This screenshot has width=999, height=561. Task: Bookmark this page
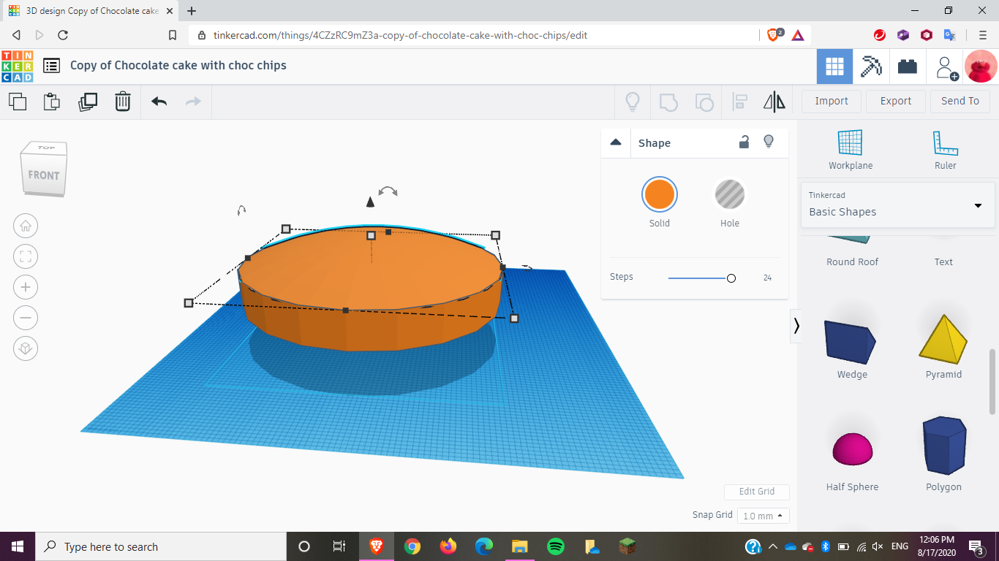173,35
